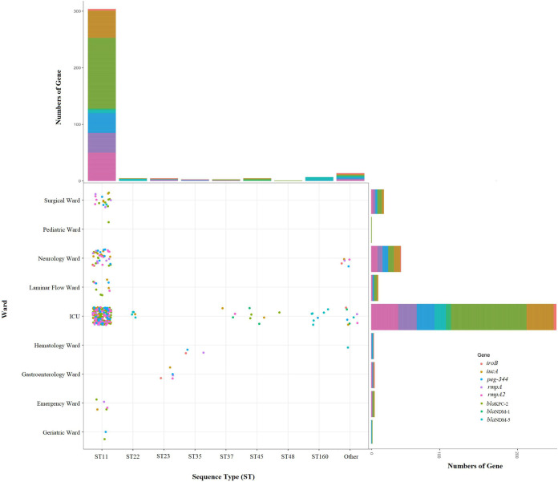Select the ST45 x-axis label
The image size is (558, 482).
pos(257,456)
